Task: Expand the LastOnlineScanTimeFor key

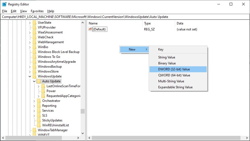Action: click(x=38, y=86)
